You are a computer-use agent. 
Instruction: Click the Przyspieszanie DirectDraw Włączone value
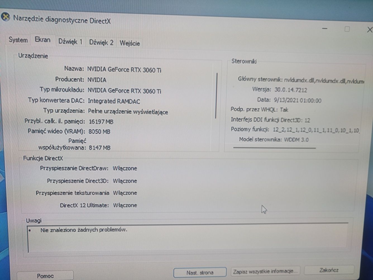tap(125, 169)
